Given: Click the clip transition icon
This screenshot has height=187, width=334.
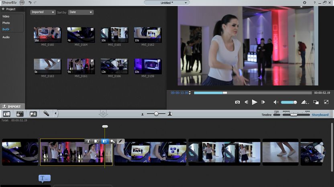Looking at the screenshot, I should click(x=96, y=141).
